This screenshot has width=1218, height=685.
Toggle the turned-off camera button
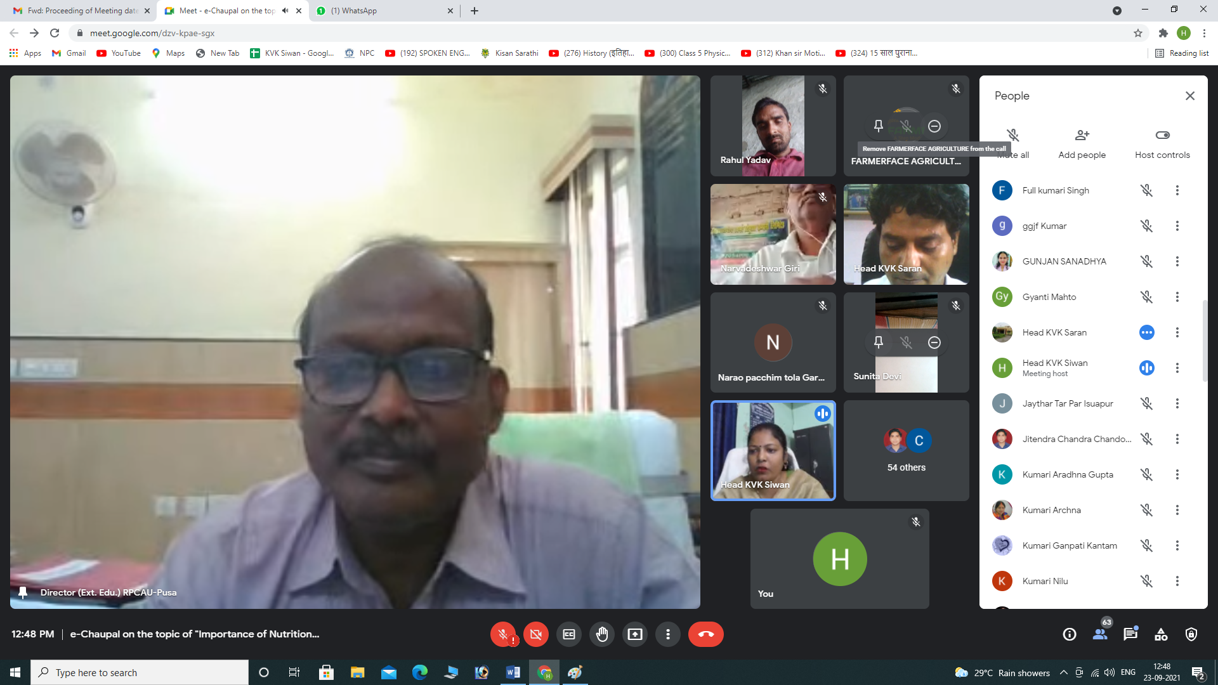point(536,634)
